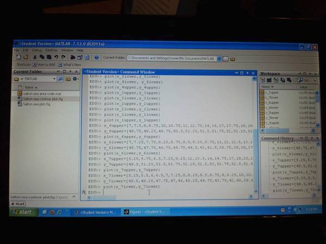326x244 pixels.
Task: Open gear actions dropdown in Current Folder
Action: [x=76, y=79]
